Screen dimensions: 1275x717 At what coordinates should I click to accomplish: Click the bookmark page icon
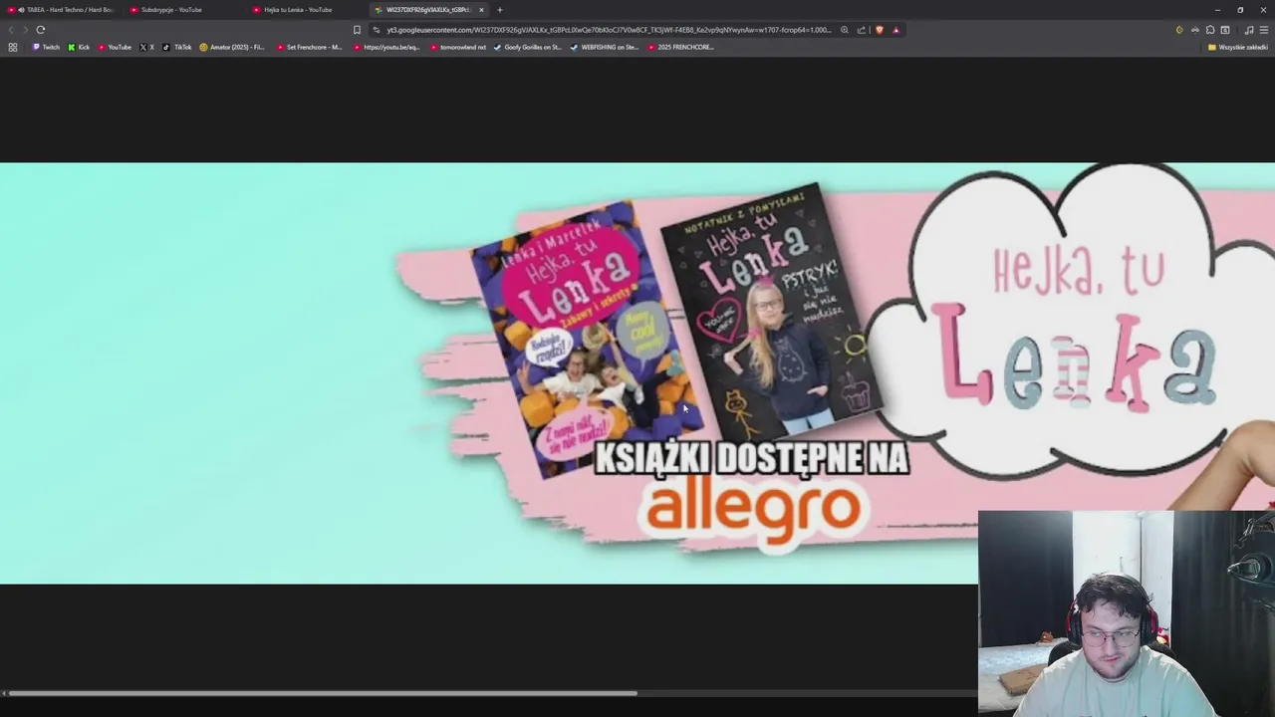pos(357,30)
